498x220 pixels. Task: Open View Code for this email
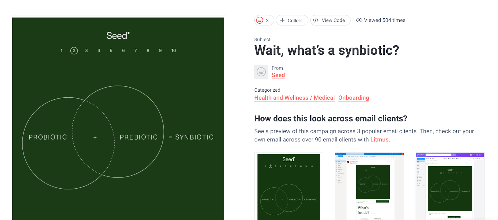pos(330,20)
